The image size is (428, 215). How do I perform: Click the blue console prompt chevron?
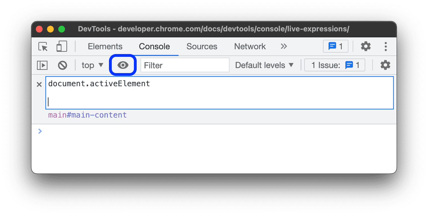click(x=40, y=131)
